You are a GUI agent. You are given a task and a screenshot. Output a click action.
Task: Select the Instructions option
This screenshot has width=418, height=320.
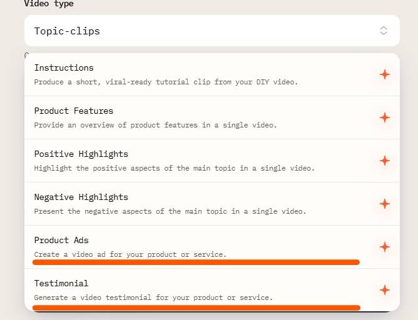[64, 67]
